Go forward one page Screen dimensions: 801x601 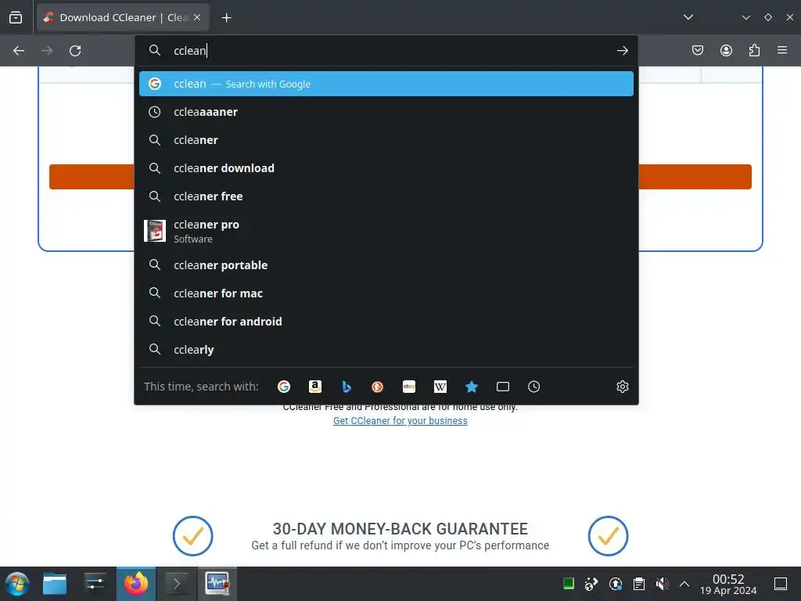47,51
